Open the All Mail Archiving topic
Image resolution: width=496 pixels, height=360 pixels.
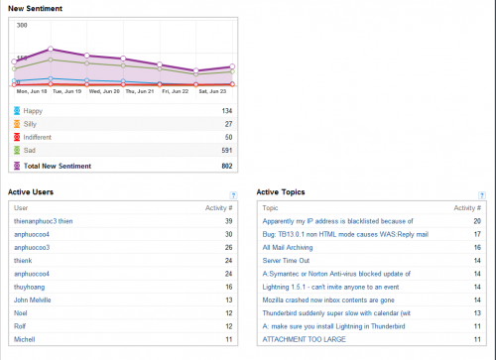[288, 248]
